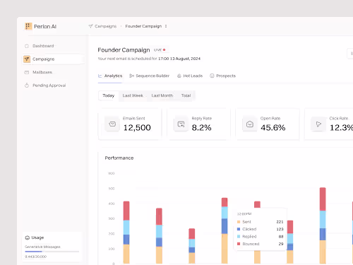Screen dimensions: 353x265
Task: Switch to the Hot Leads tab
Action: tap(190, 76)
